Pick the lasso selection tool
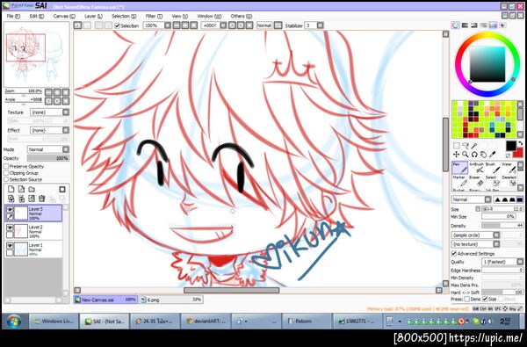 coord(466,146)
